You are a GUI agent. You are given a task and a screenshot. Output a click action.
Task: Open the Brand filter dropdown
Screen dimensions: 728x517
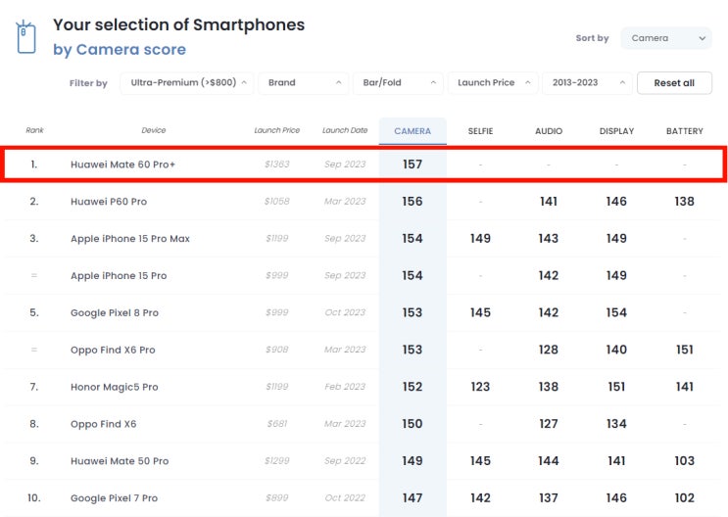point(303,83)
